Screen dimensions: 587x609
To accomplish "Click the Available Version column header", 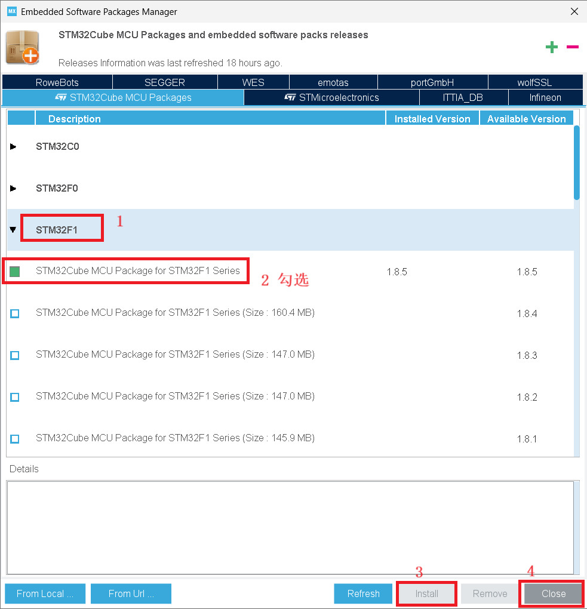I will coord(527,118).
